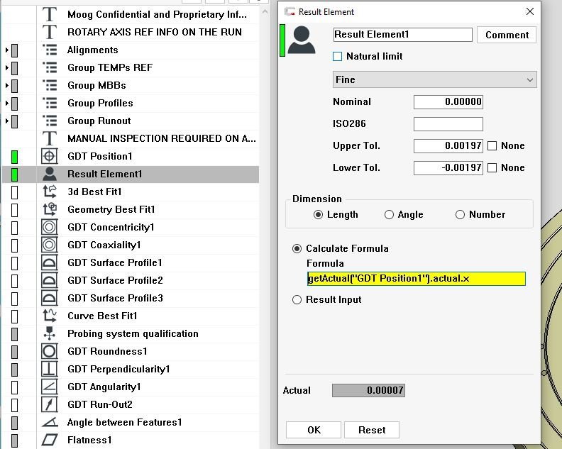Click the list scroll-up arrow
Image resolution: width=562 pixels, height=449 pixels.
click(265, 12)
